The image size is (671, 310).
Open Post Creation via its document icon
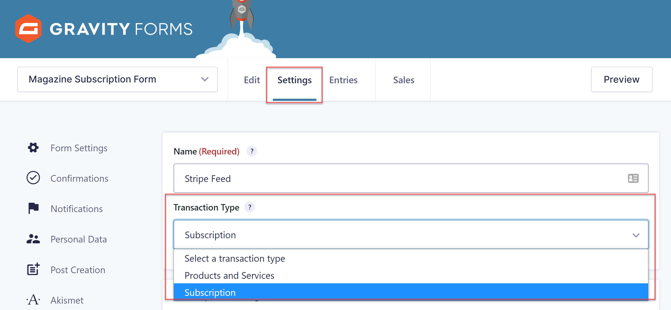[x=33, y=269]
